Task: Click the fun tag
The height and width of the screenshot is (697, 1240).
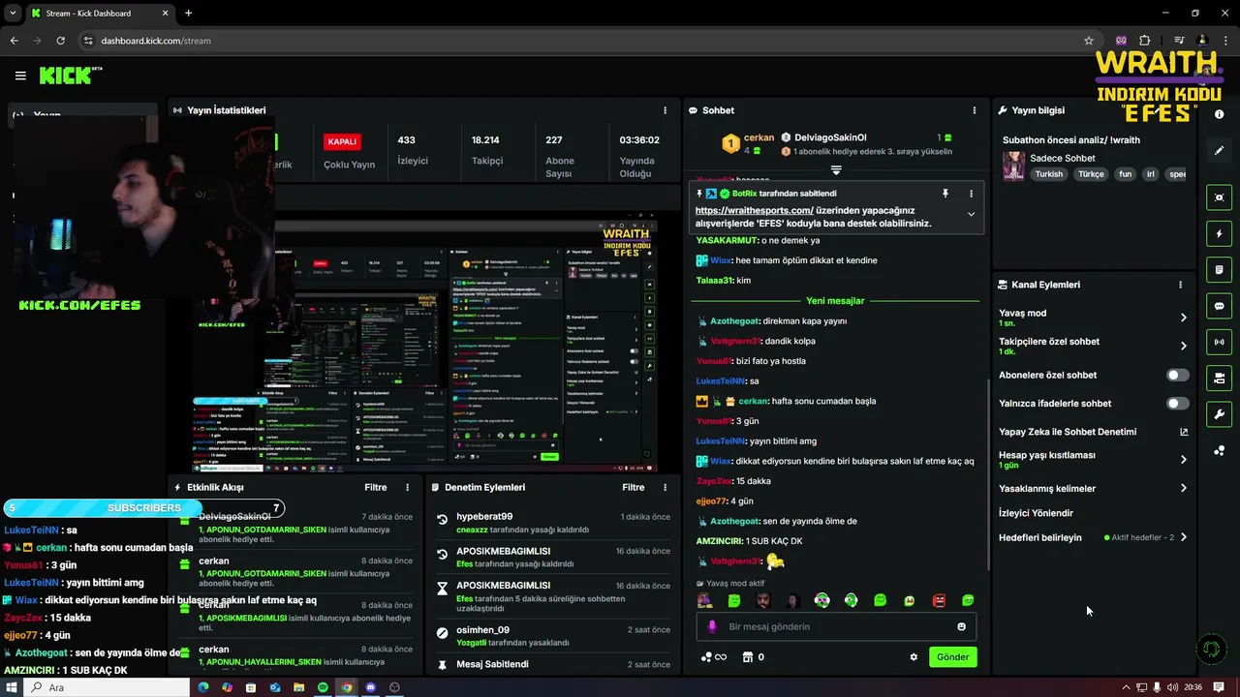Action: pos(1125,174)
